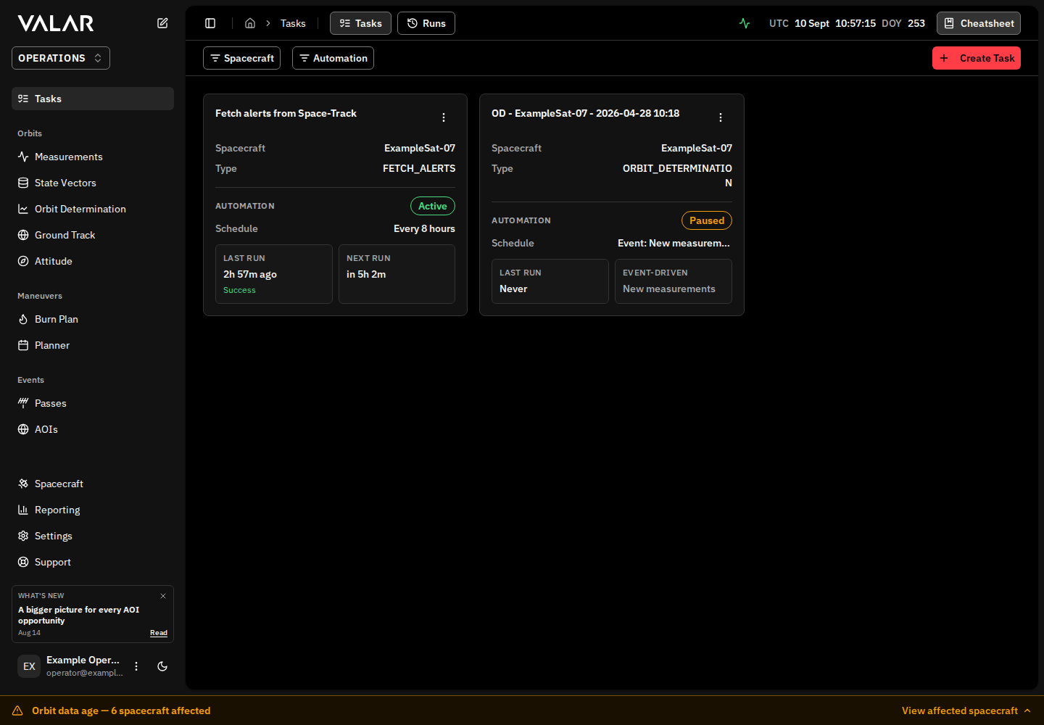
Task: Click the Paused automation status badge
Action: 707,220
